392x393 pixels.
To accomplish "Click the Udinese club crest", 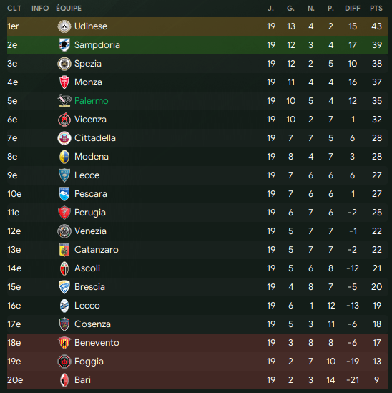I will pos(64,26).
